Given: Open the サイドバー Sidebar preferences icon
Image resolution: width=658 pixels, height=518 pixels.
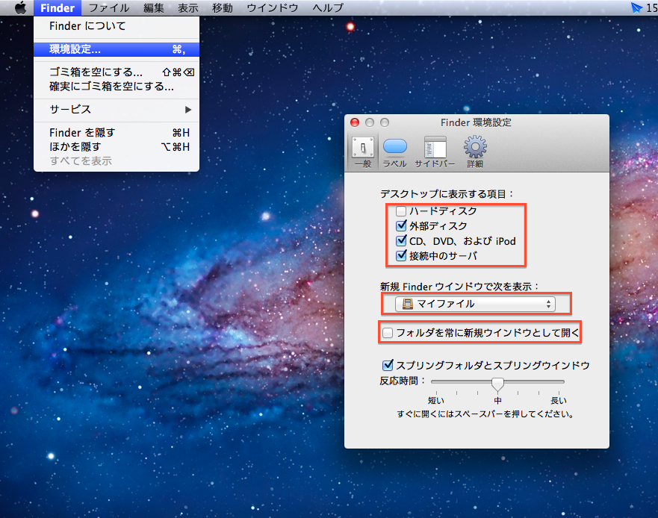Looking at the screenshot, I should coord(435,152).
